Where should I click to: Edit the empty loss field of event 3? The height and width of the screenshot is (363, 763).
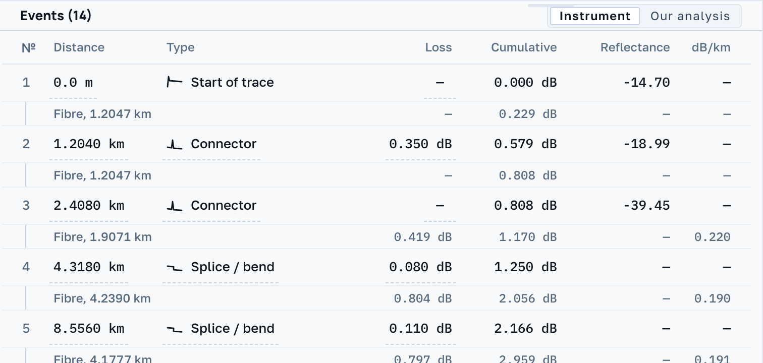tap(440, 206)
